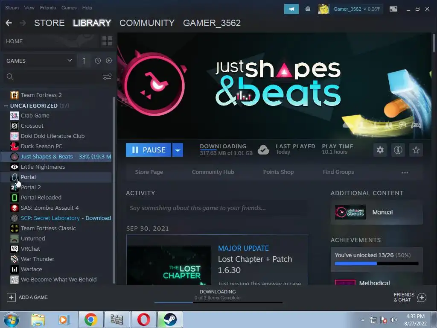Open the inbox envelope icon
437x328 pixels.
point(308,9)
